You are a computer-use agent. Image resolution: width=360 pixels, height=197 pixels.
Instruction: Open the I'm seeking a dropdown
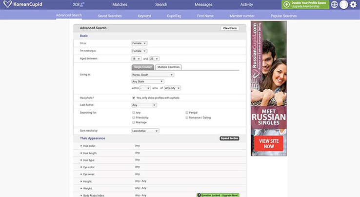140,51
